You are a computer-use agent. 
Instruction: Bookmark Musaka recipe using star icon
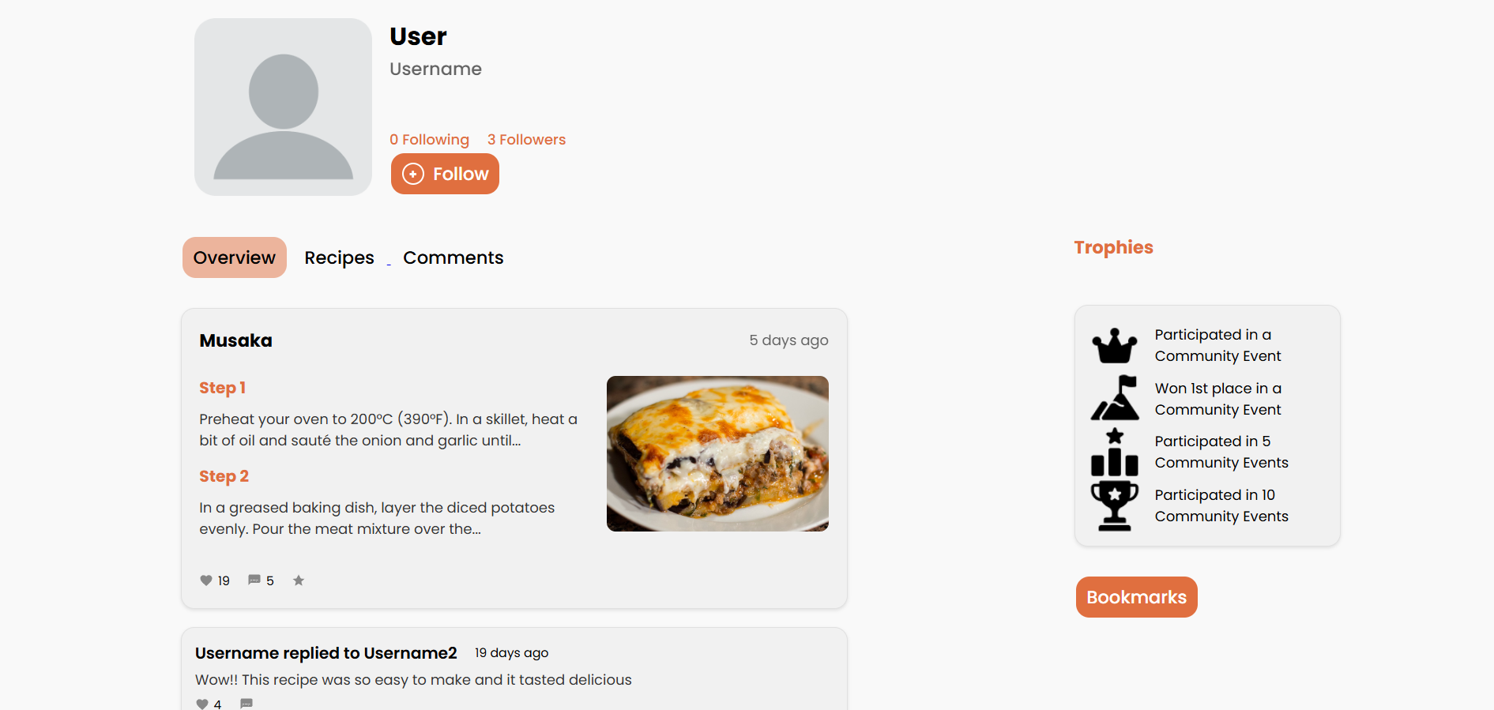tap(299, 580)
